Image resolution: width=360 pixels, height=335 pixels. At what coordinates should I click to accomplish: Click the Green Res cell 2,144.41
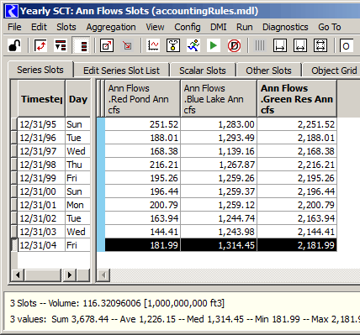[x=297, y=232]
